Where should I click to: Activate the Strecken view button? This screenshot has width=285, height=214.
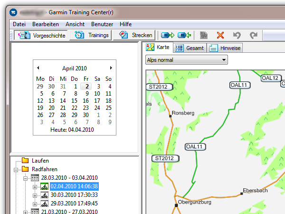[x=136, y=35]
